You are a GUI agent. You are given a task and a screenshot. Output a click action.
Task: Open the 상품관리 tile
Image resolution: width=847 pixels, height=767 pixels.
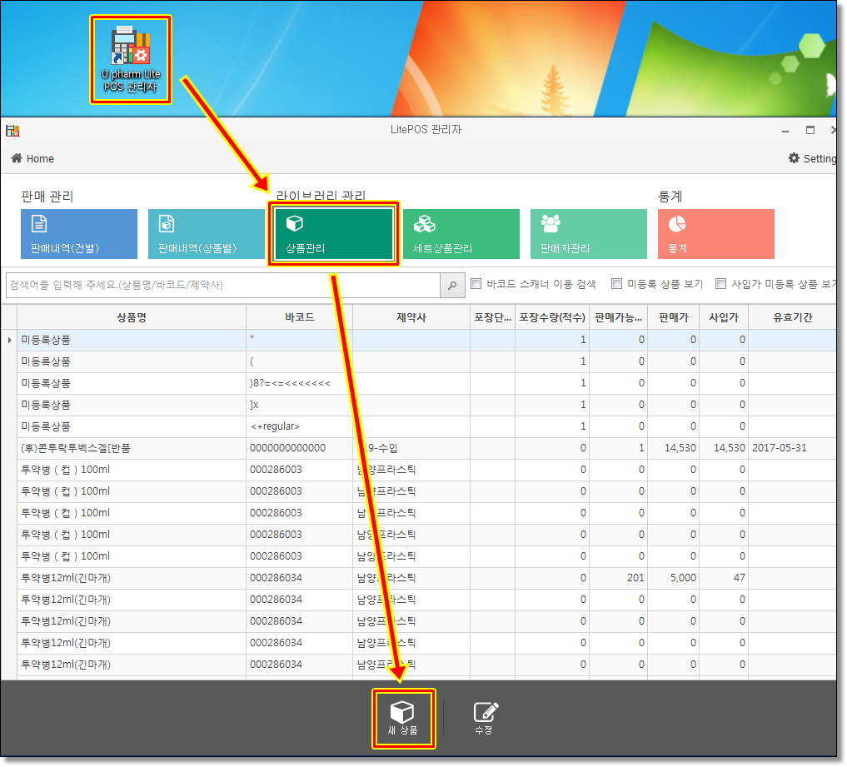click(x=333, y=233)
